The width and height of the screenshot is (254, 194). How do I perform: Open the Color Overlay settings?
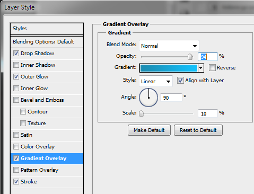click(47, 147)
